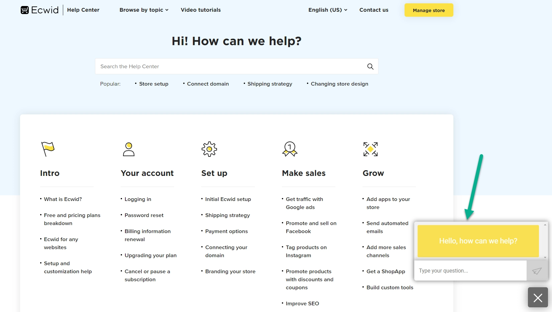Open Setup and customization help
Screen dimensions: 552x312
pos(68,268)
